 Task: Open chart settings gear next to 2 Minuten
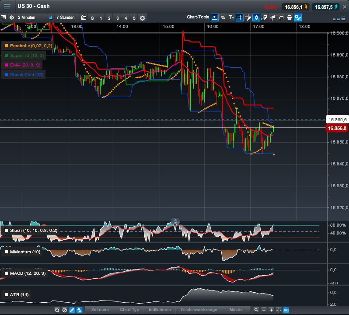11,17
